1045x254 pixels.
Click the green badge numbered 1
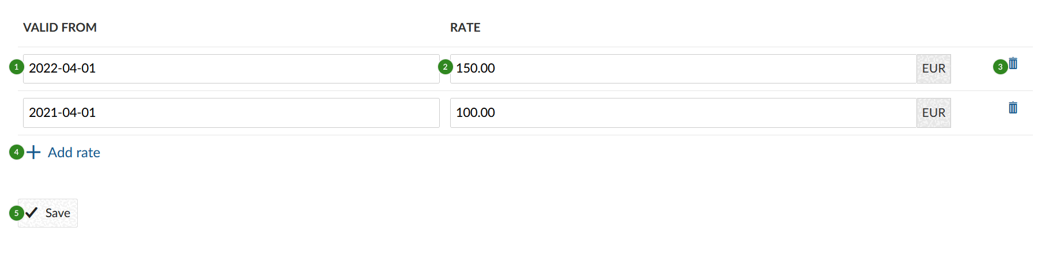click(x=16, y=67)
